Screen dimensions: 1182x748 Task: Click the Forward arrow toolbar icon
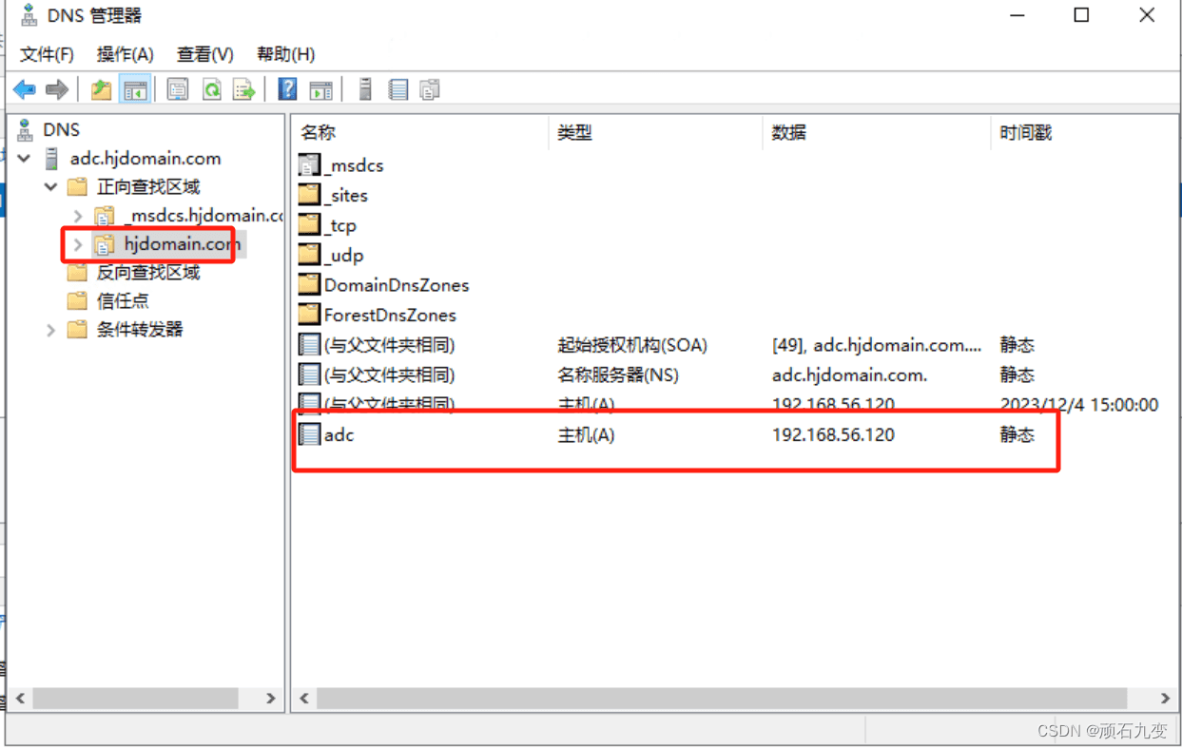point(57,90)
